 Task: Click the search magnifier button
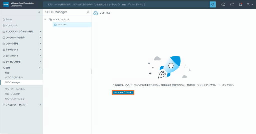213,4
